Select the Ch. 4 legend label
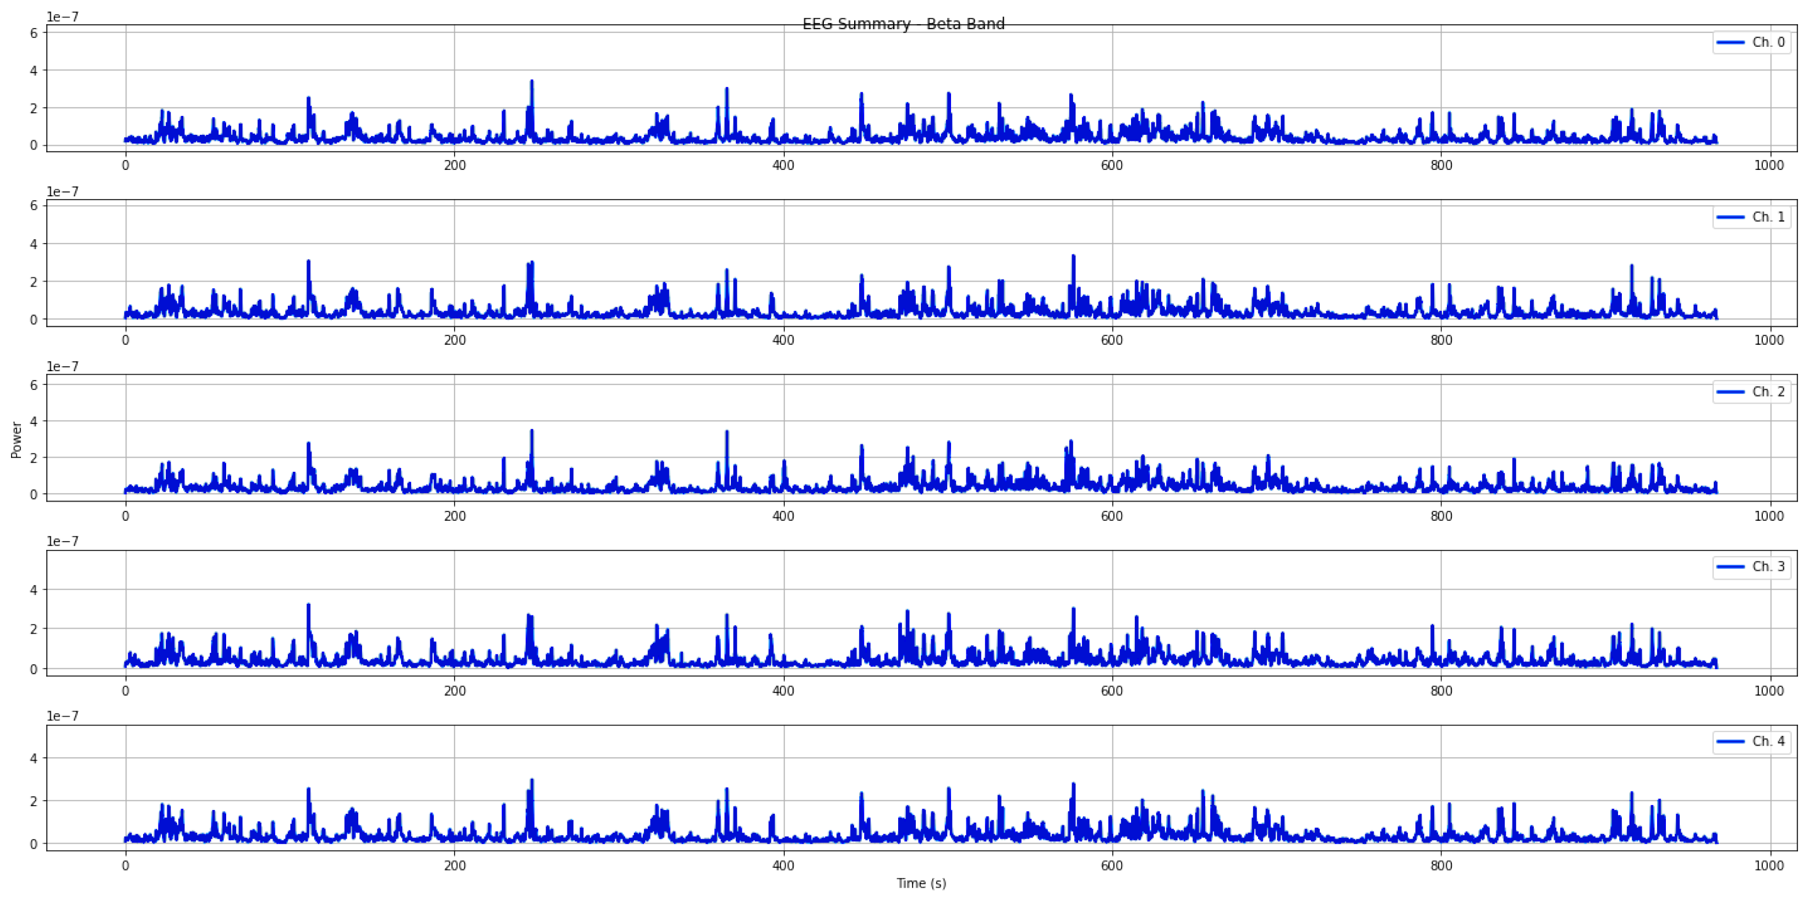The image size is (1809, 903). tap(1768, 742)
